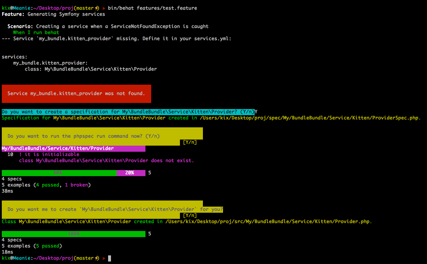Click the line '--- Service my_bundle.kitten_provider missing'
Viewport: 427px width, 264px height.
pyautogui.click(x=117, y=39)
